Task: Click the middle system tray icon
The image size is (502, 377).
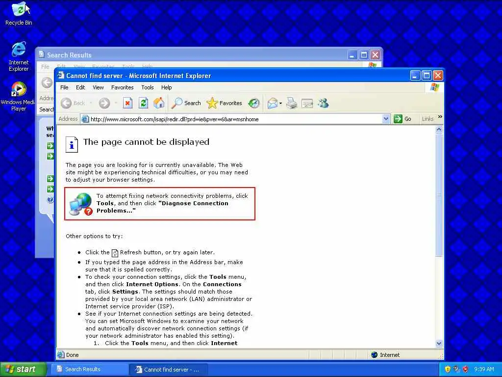Action: point(456,369)
